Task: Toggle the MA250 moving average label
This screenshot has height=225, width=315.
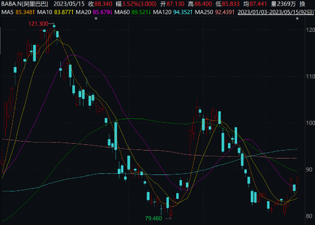Action: (x=204, y=13)
